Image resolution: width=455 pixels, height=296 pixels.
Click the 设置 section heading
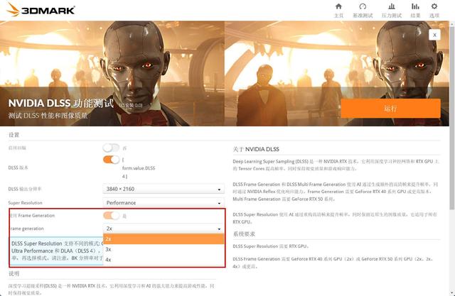(x=14, y=135)
